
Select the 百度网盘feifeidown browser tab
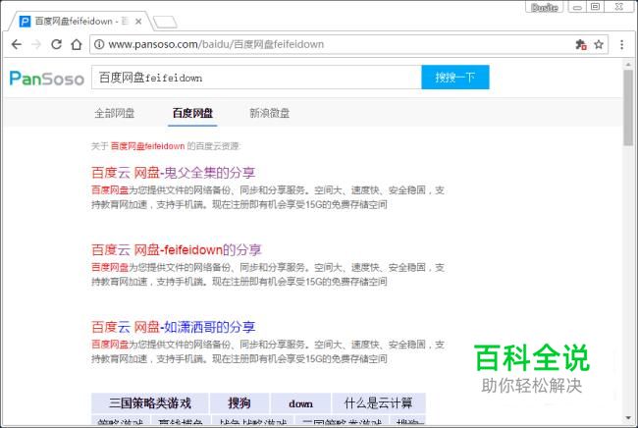(x=80, y=22)
